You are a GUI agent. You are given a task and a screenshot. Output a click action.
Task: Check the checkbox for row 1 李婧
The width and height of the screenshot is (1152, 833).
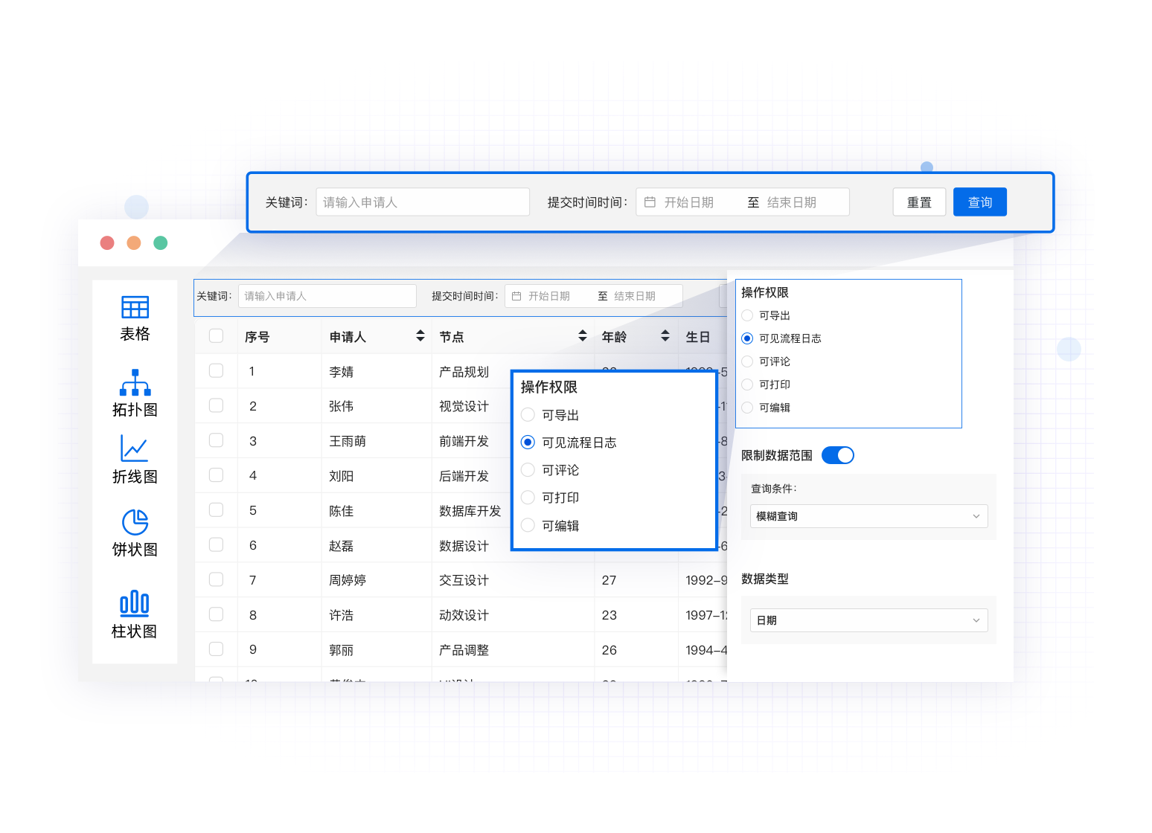coord(217,370)
